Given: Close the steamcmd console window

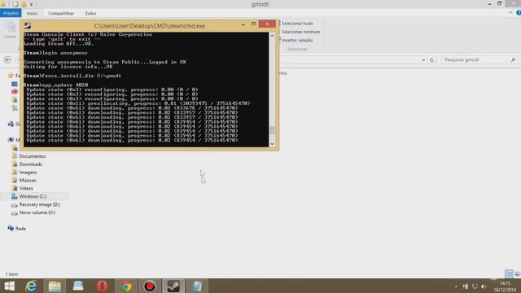Looking at the screenshot, I should tap(267, 24).
